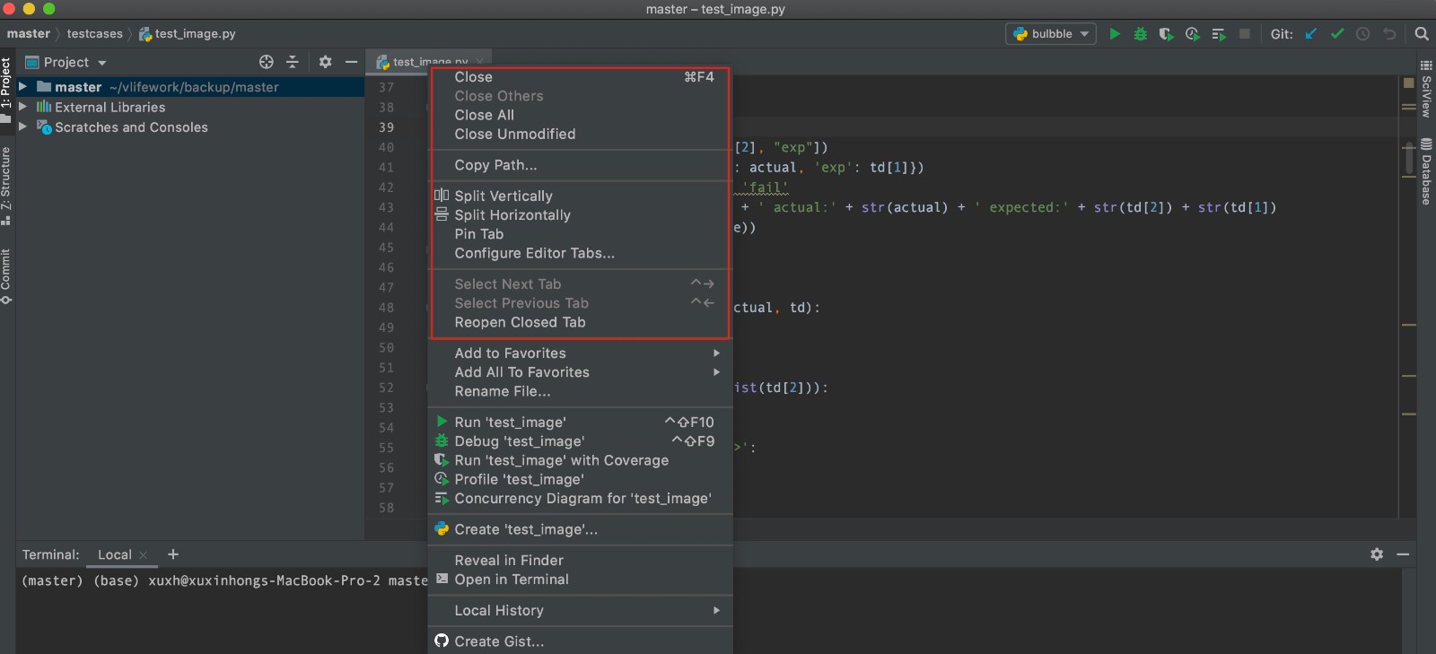Toggle the 1: Project tool window
The height and width of the screenshot is (654, 1436).
point(6,89)
